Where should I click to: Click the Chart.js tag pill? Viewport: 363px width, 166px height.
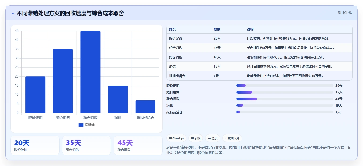point(176,138)
